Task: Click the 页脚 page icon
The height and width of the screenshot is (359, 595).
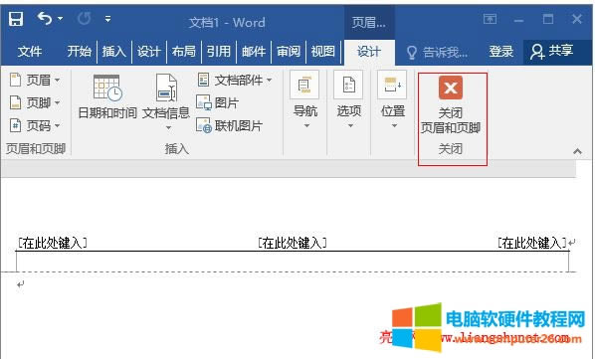Action: (15, 102)
